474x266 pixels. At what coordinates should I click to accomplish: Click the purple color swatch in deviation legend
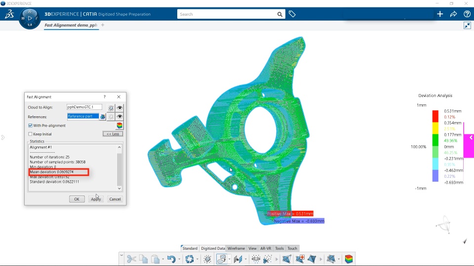(x=435, y=175)
